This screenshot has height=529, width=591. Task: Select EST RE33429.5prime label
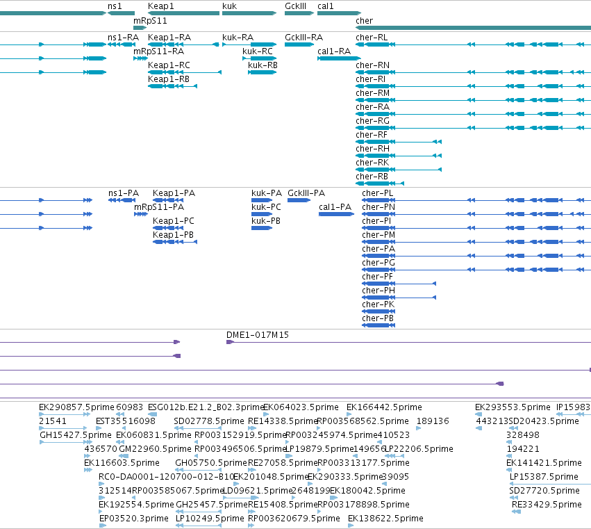coord(547,505)
